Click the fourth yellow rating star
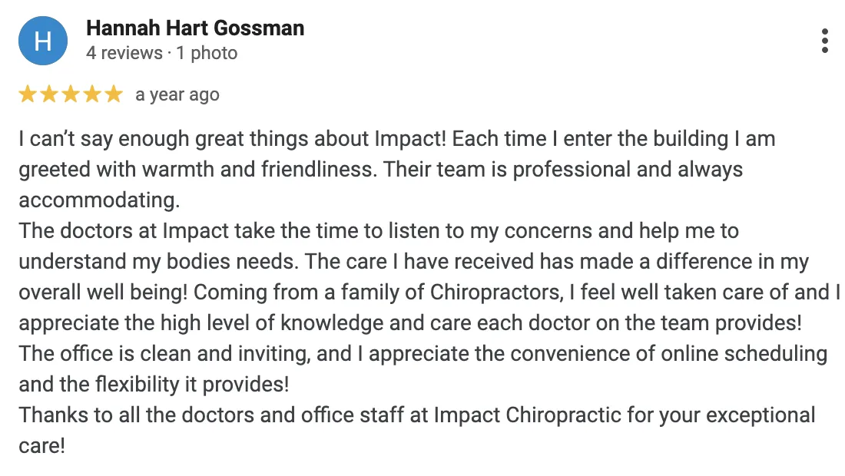Screen dimensions: 845x476 tap(92, 94)
